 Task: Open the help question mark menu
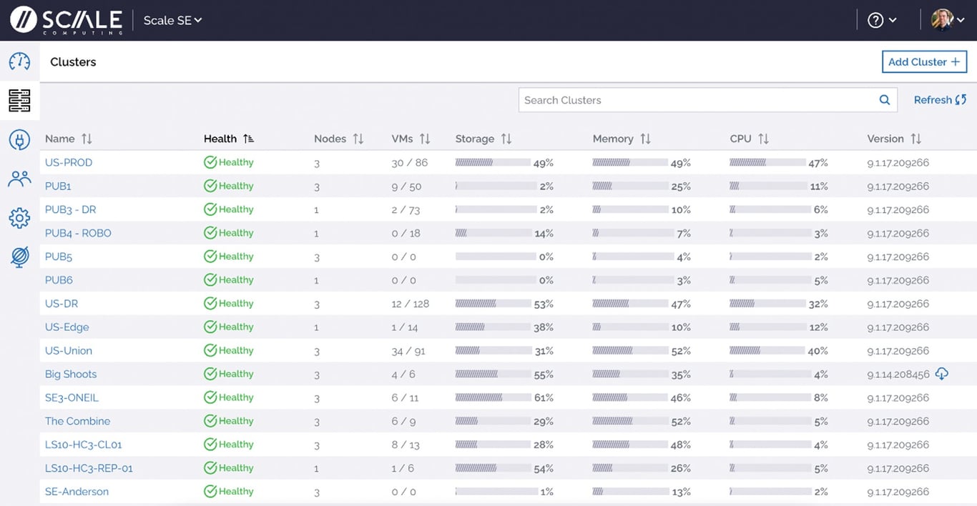[882, 20]
